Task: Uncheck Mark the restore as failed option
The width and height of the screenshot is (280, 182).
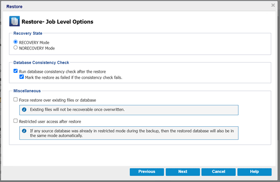Action: [21, 77]
